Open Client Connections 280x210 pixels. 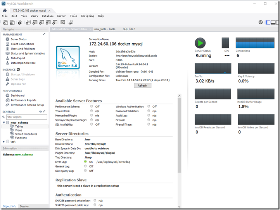[x=22, y=44]
